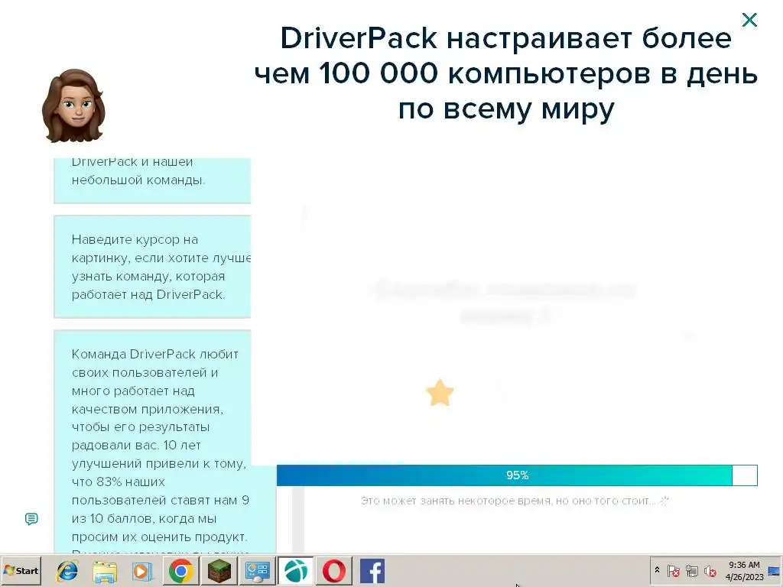Viewport: 783px width, 587px height.
Task: Open Windows Media Player from taskbar
Action: coord(142,571)
